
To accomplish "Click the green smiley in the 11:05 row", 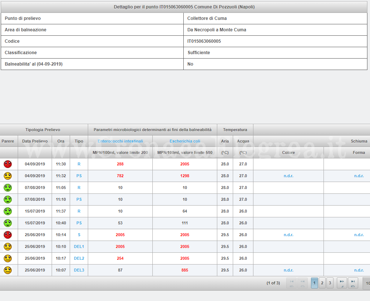I will [x=8, y=188].
